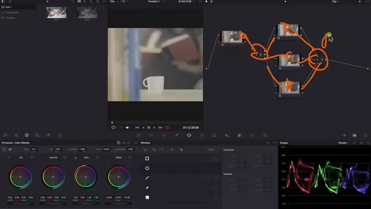Click the Lift color wheel

click(x=21, y=176)
